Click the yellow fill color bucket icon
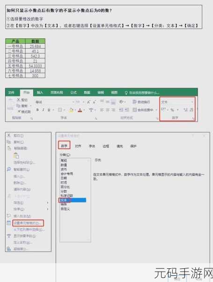 [71, 110]
